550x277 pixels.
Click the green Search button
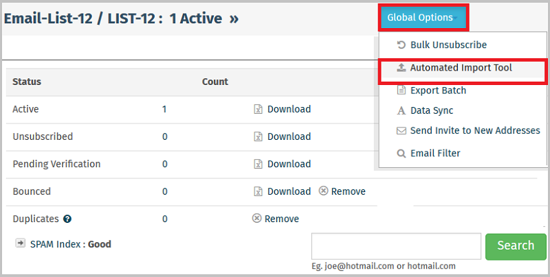[x=516, y=247]
